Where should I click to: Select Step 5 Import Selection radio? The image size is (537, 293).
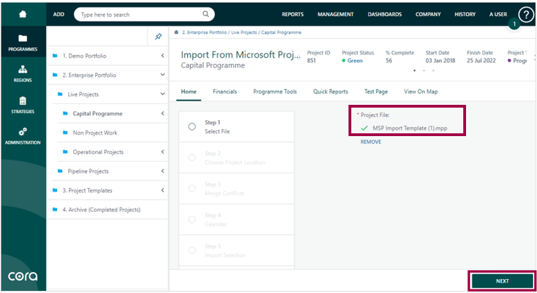coord(192,250)
